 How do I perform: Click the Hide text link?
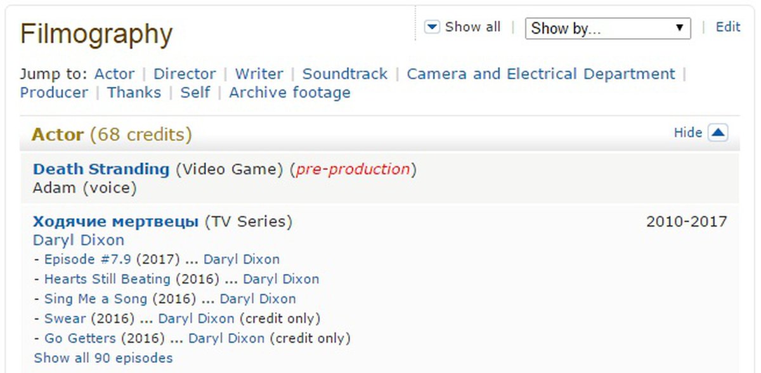(687, 133)
